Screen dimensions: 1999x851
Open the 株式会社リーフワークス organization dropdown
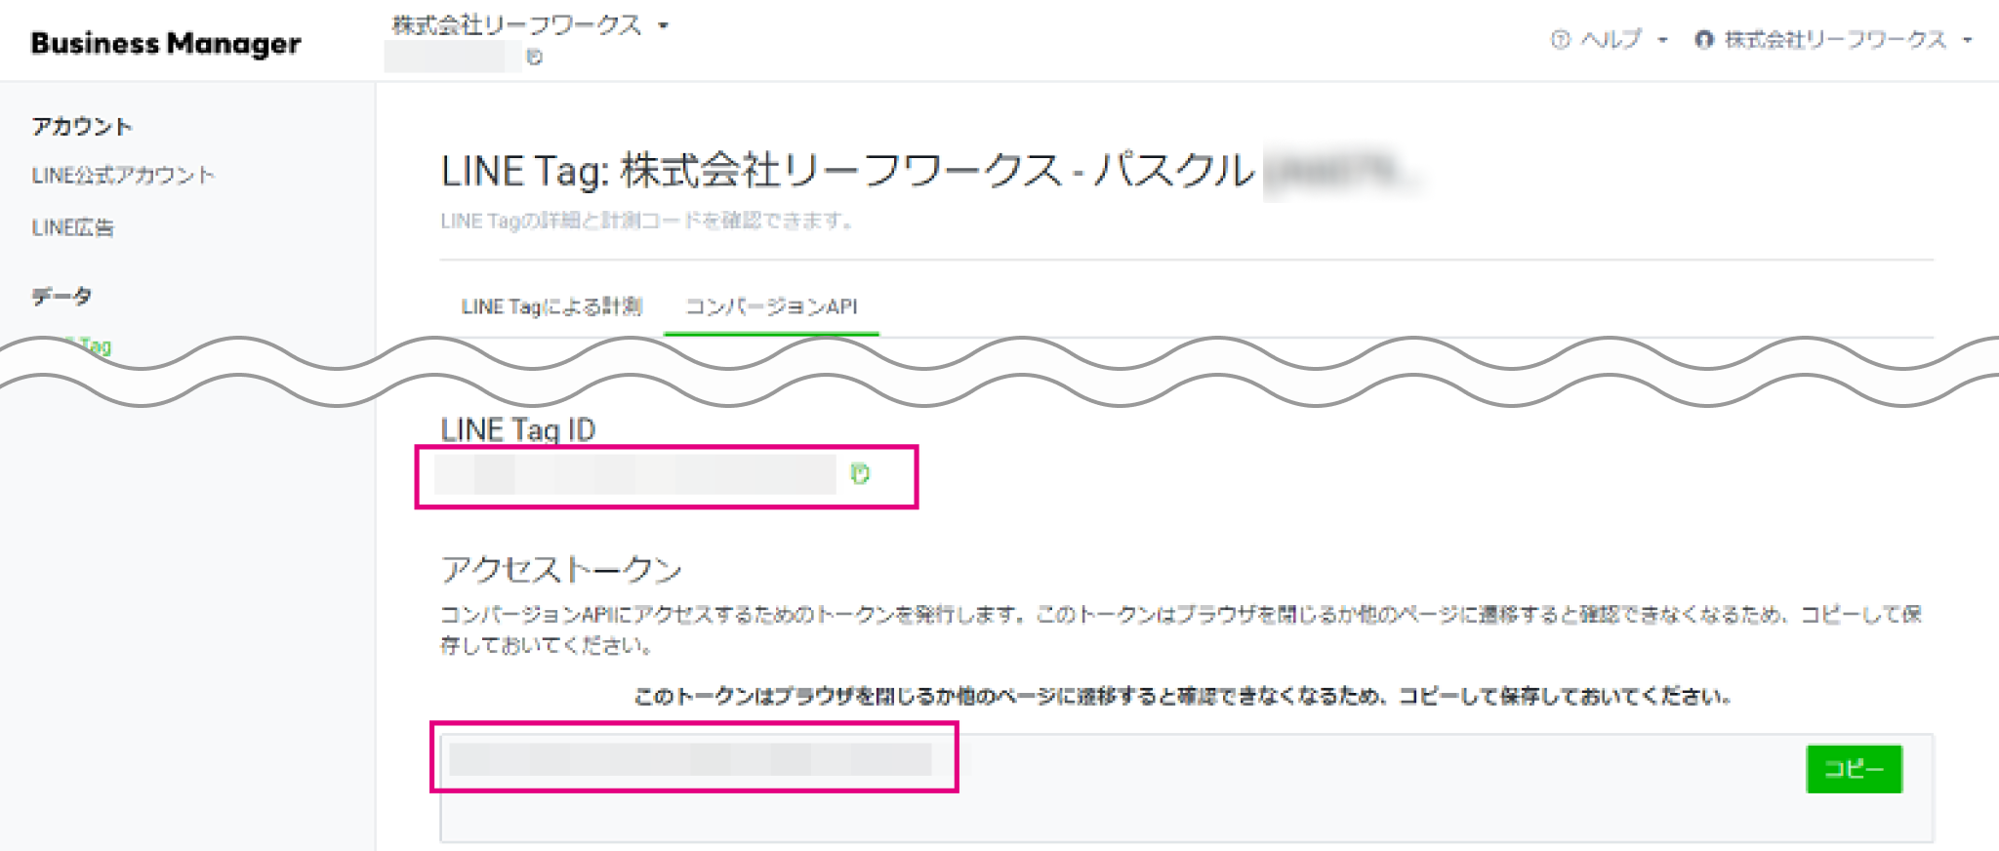[x=530, y=25]
